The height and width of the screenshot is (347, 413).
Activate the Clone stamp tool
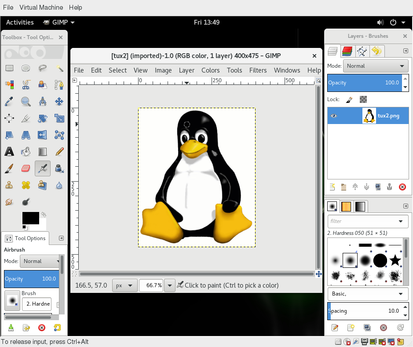pyautogui.click(x=9, y=185)
